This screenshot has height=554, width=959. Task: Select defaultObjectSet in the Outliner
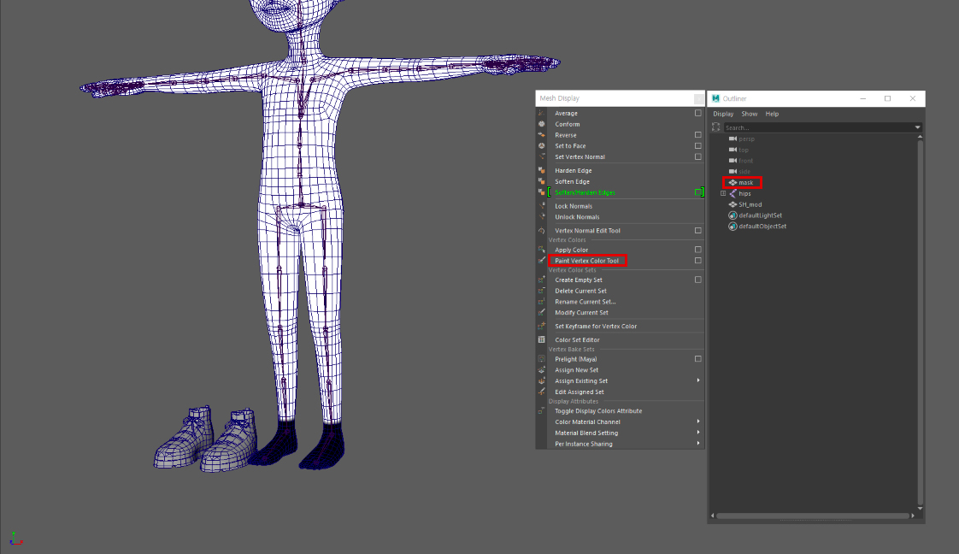[762, 227]
